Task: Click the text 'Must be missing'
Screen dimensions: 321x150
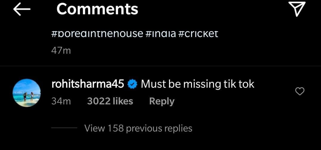Action: [x=181, y=84]
